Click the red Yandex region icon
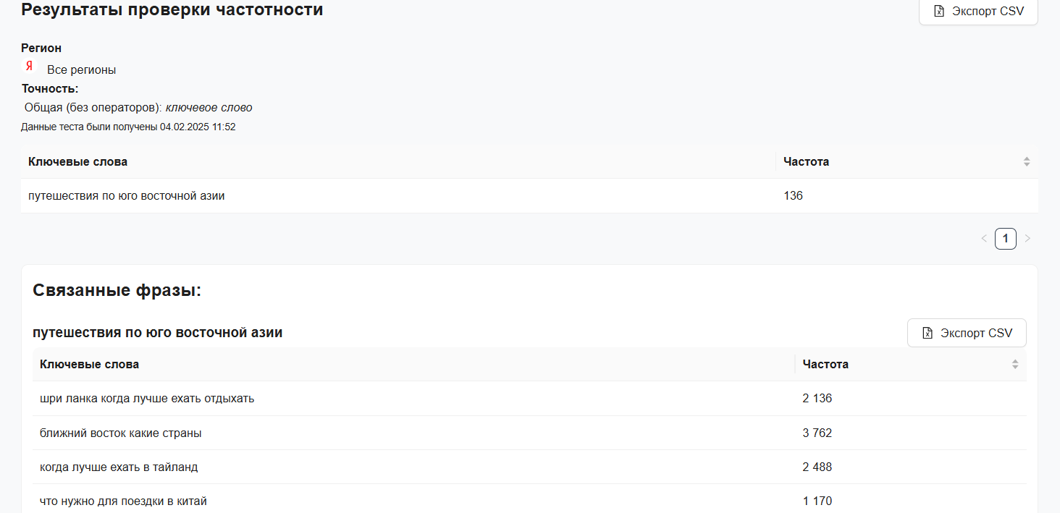The height and width of the screenshot is (513, 1060). tap(29, 66)
